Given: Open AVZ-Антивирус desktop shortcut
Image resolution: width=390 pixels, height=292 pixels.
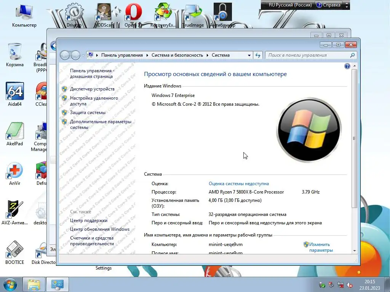Looking at the screenshot, I should click(15, 213).
